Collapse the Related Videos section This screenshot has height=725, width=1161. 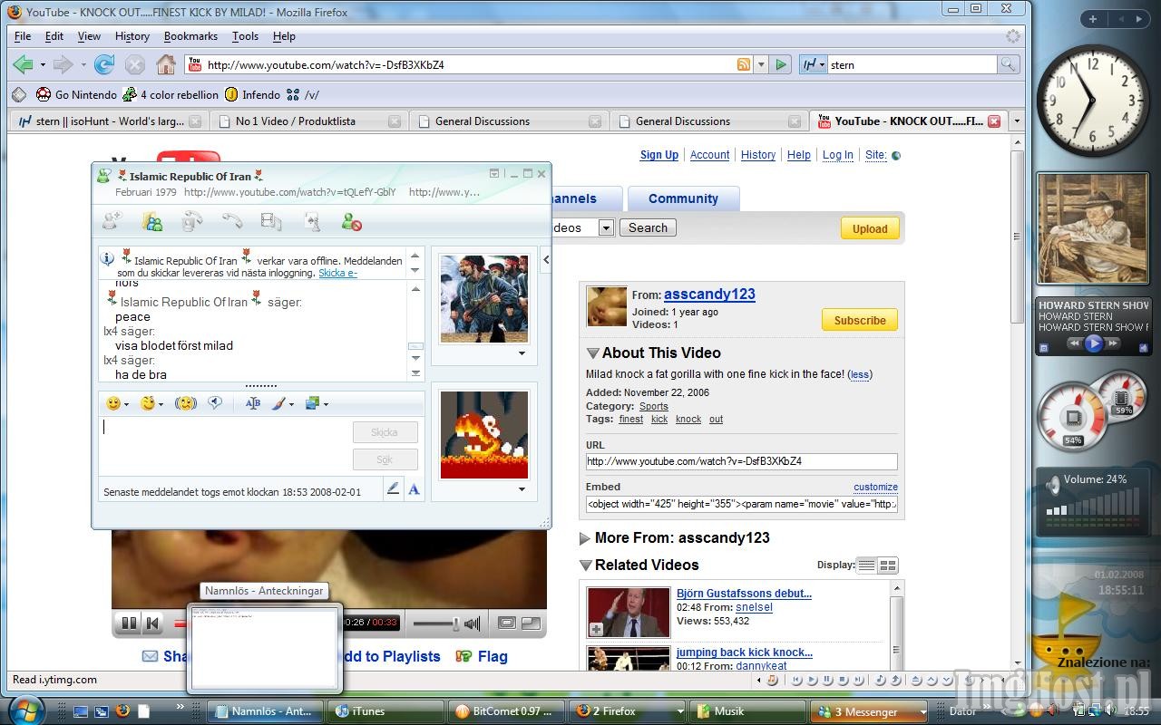586,565
